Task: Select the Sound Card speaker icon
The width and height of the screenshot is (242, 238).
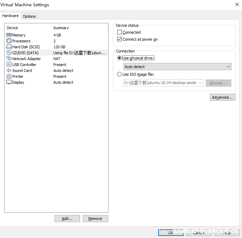Action: pos(9,71)
